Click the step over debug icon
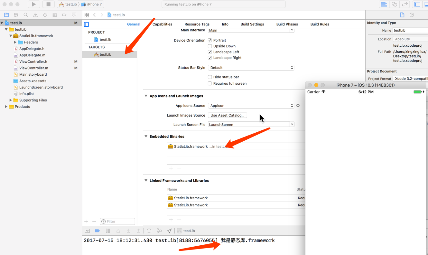428x255 pixels. [118, 231]
